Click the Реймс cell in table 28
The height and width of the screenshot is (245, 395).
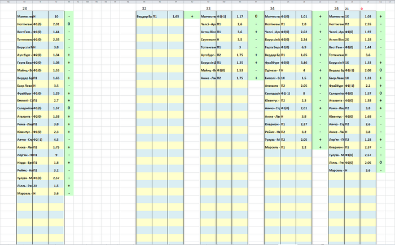[x=24, y=170]
